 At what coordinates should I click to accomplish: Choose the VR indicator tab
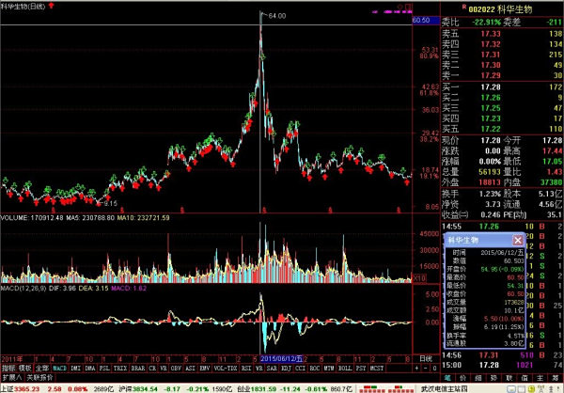tap(164, 369)
